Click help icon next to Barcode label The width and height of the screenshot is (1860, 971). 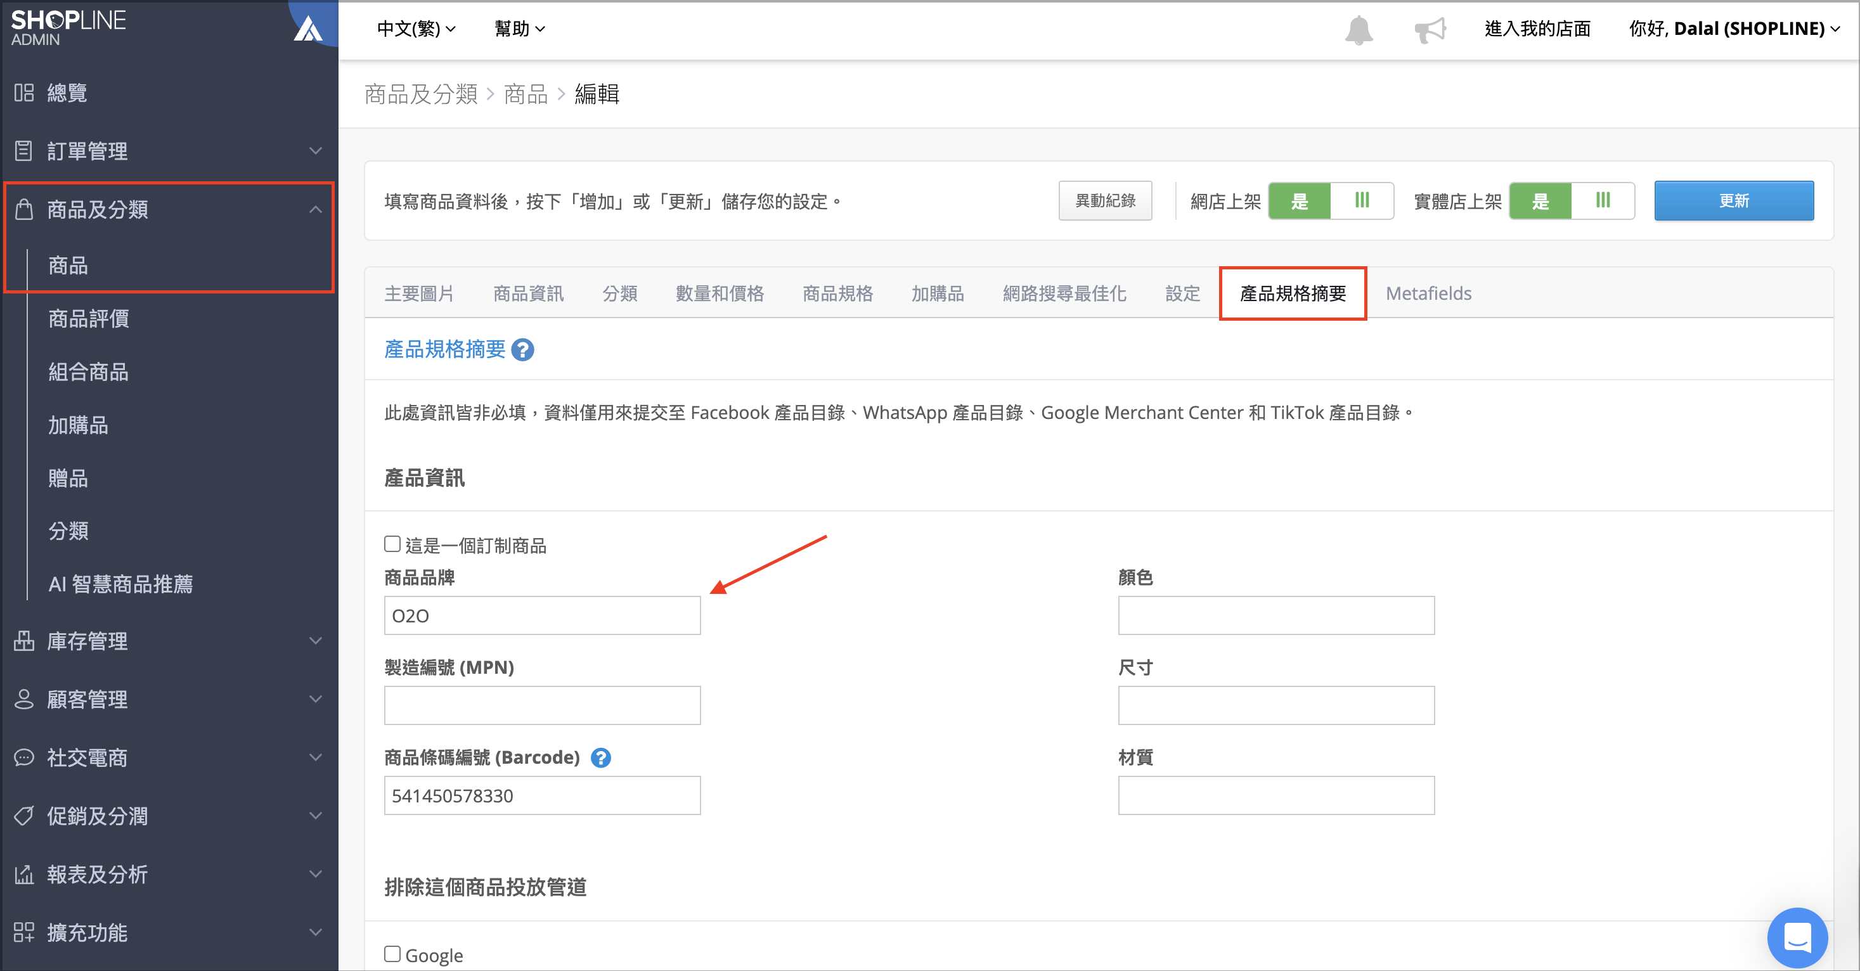click(601, 757)
